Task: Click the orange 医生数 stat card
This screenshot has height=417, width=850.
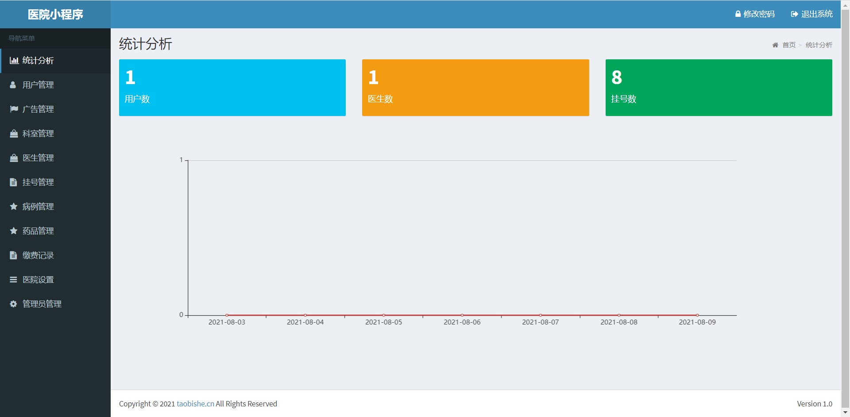Action: [475, 88]
